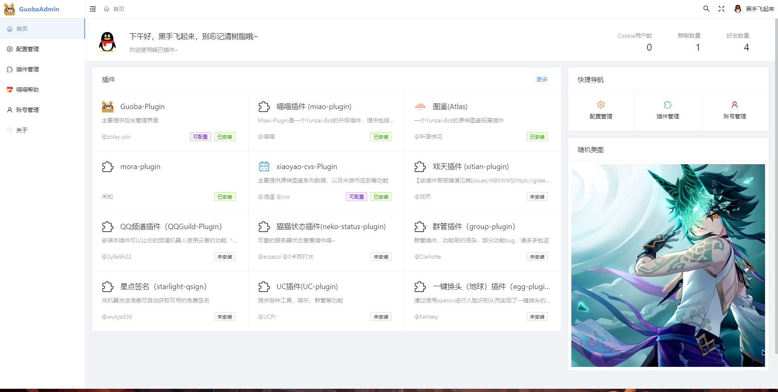Select 喵喵帮助 in the sidebar
Viewport: 778px width, 392px height.
click(28, 90)
